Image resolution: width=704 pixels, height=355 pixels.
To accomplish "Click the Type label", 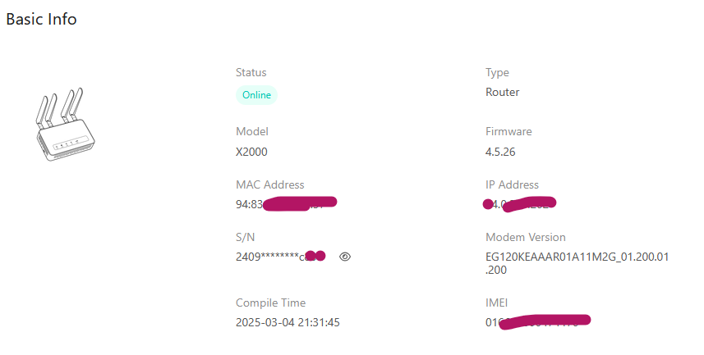I will pos(497,73).
